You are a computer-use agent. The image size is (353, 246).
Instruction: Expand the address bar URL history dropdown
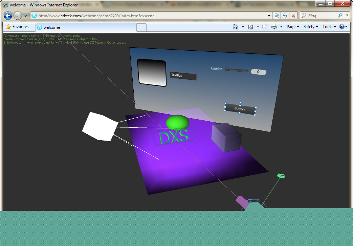pyautogui.click(x=269, y=16)
